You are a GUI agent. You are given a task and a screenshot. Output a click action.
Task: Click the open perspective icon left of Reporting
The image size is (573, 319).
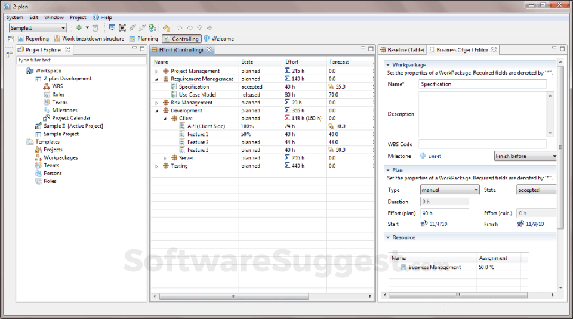click(11, 38)
